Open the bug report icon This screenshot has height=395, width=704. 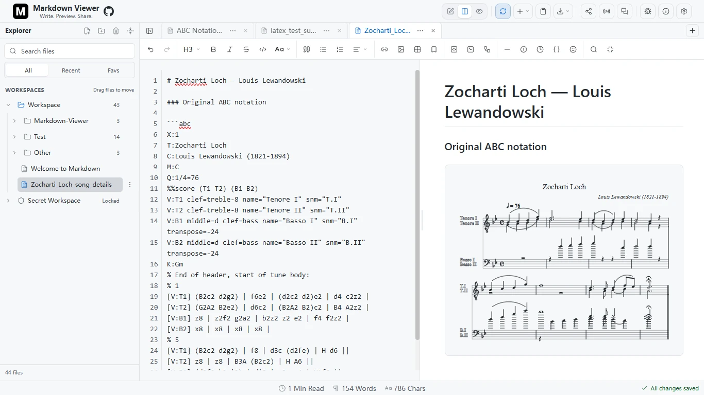click(x=648, y=11)
